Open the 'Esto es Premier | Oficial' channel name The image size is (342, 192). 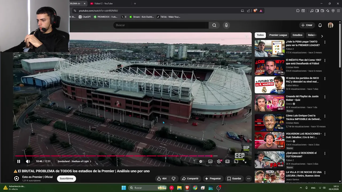[x=37, y=177]
